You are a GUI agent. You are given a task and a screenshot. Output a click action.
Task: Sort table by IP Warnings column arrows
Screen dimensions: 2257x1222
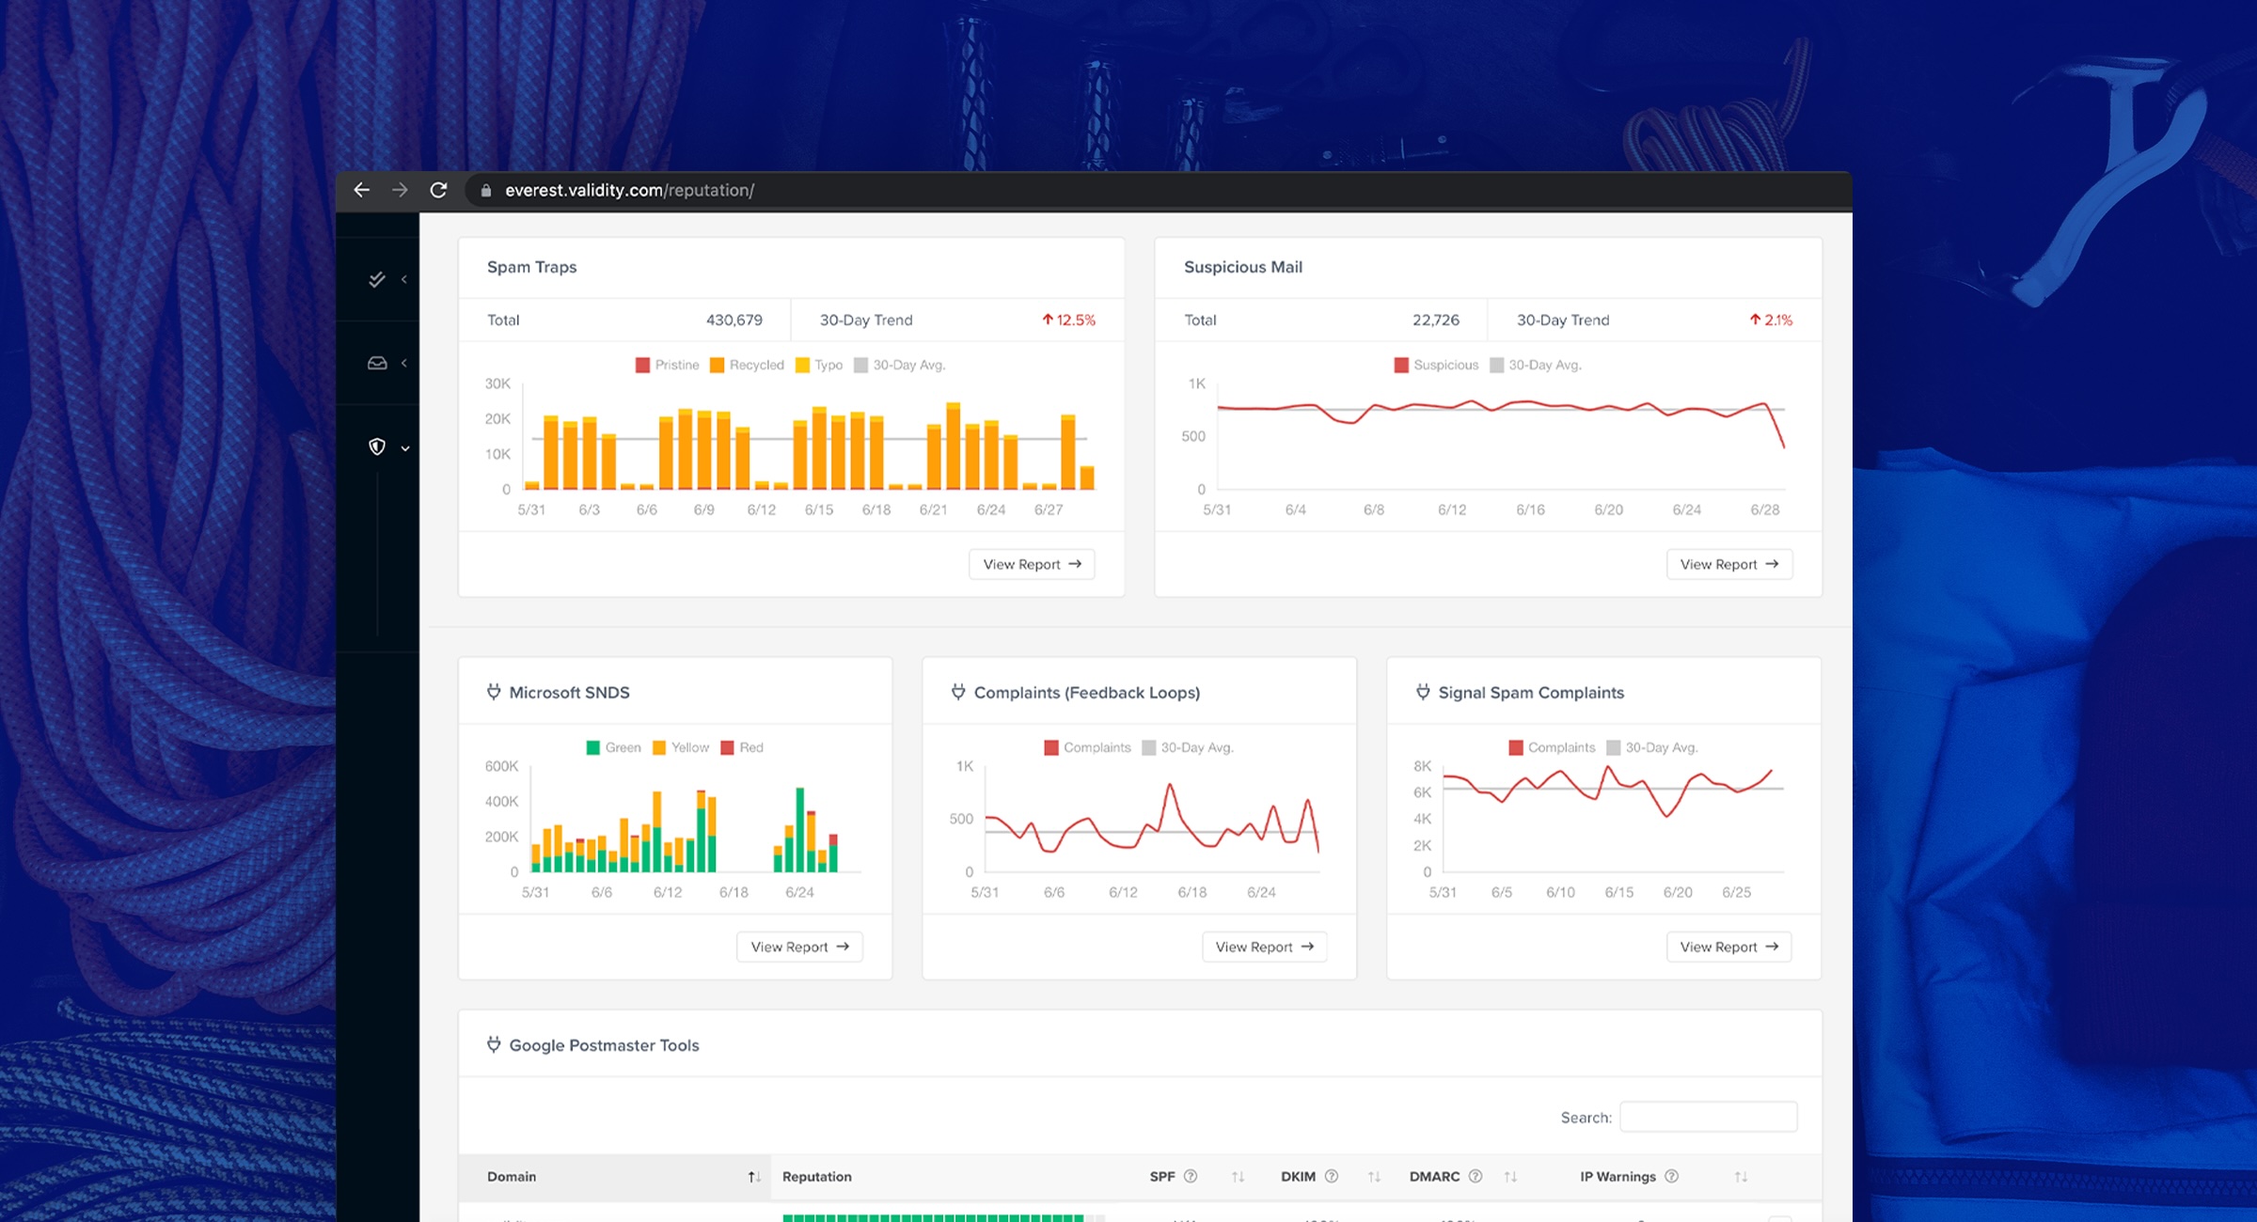[1741, 1177]
